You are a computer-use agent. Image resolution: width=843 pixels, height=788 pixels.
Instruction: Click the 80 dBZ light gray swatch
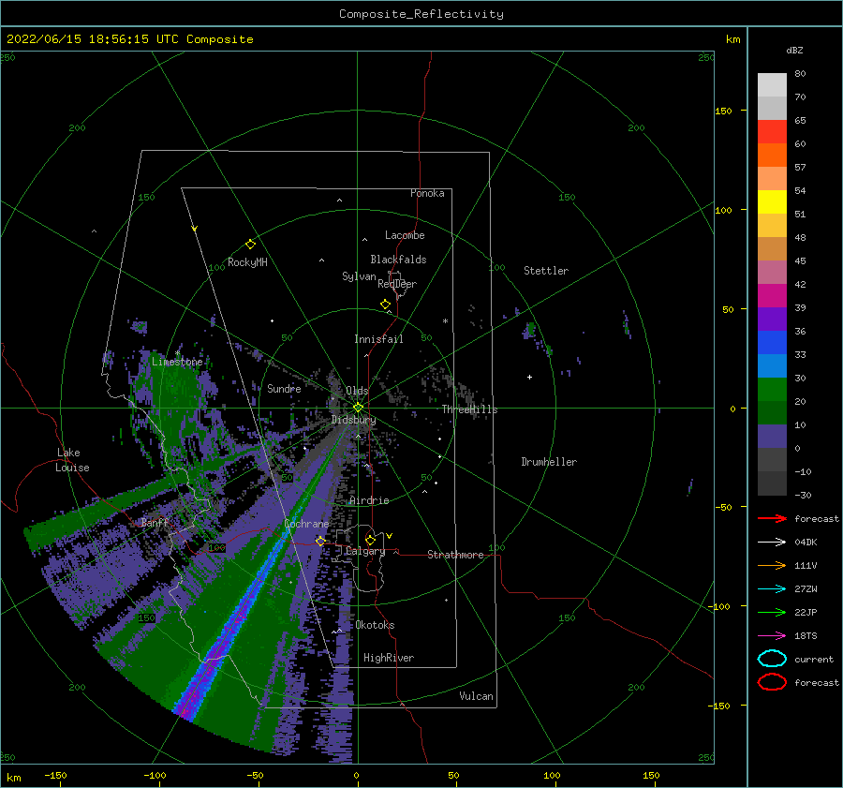[772, 85]
